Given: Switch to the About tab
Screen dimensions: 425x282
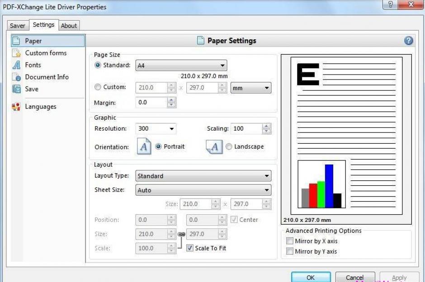Looking at the screenshot, I should 69,26.
